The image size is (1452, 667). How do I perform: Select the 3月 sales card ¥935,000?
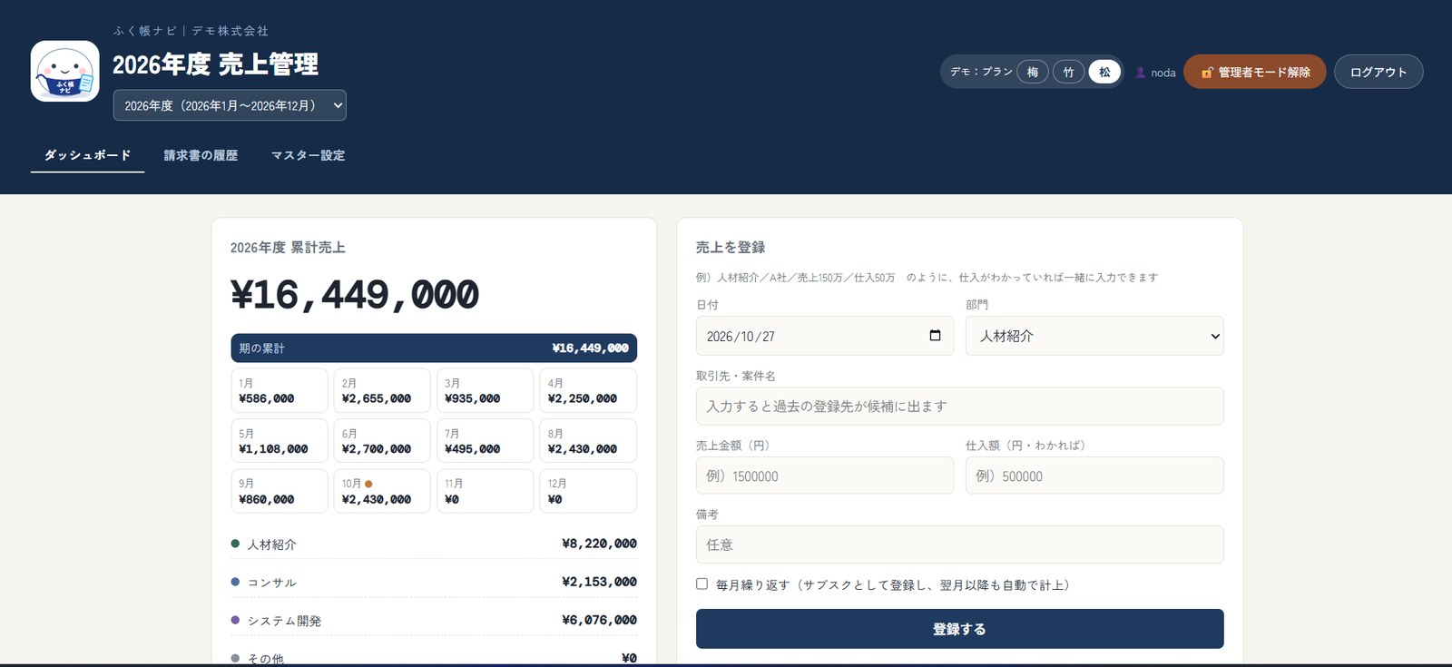(486, 391)
